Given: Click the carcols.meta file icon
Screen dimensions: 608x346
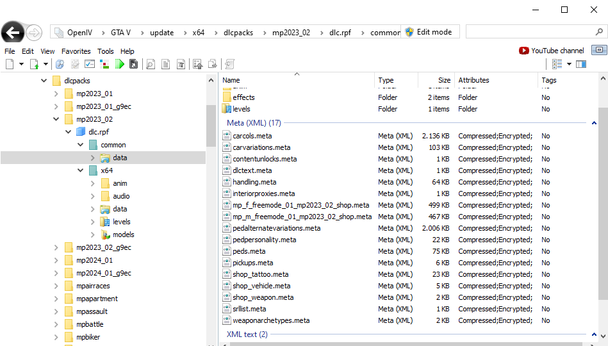Looking at the screenshot, I should 227,136.
